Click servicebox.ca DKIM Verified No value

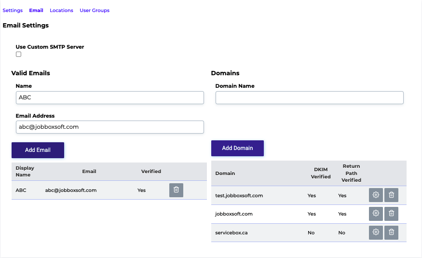311,233
